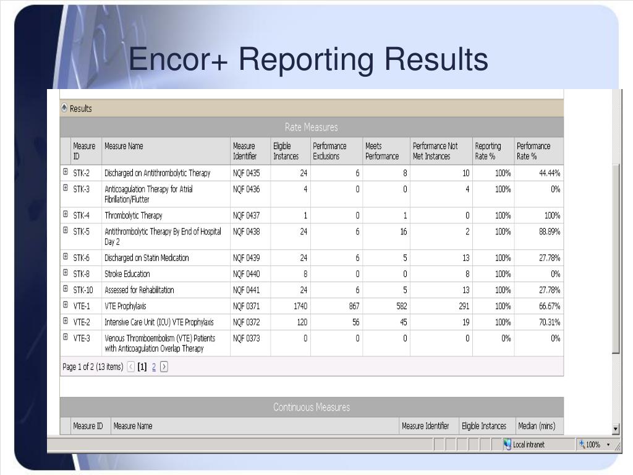633x475 pixels.
Task: Collapse the Results panel chevron icon
Action: pos(64,108)
